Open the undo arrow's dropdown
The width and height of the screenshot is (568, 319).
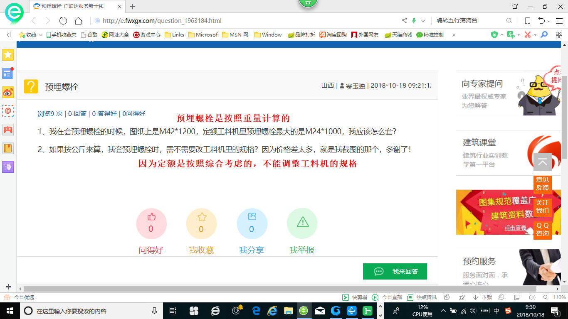[x=548, y=21]
